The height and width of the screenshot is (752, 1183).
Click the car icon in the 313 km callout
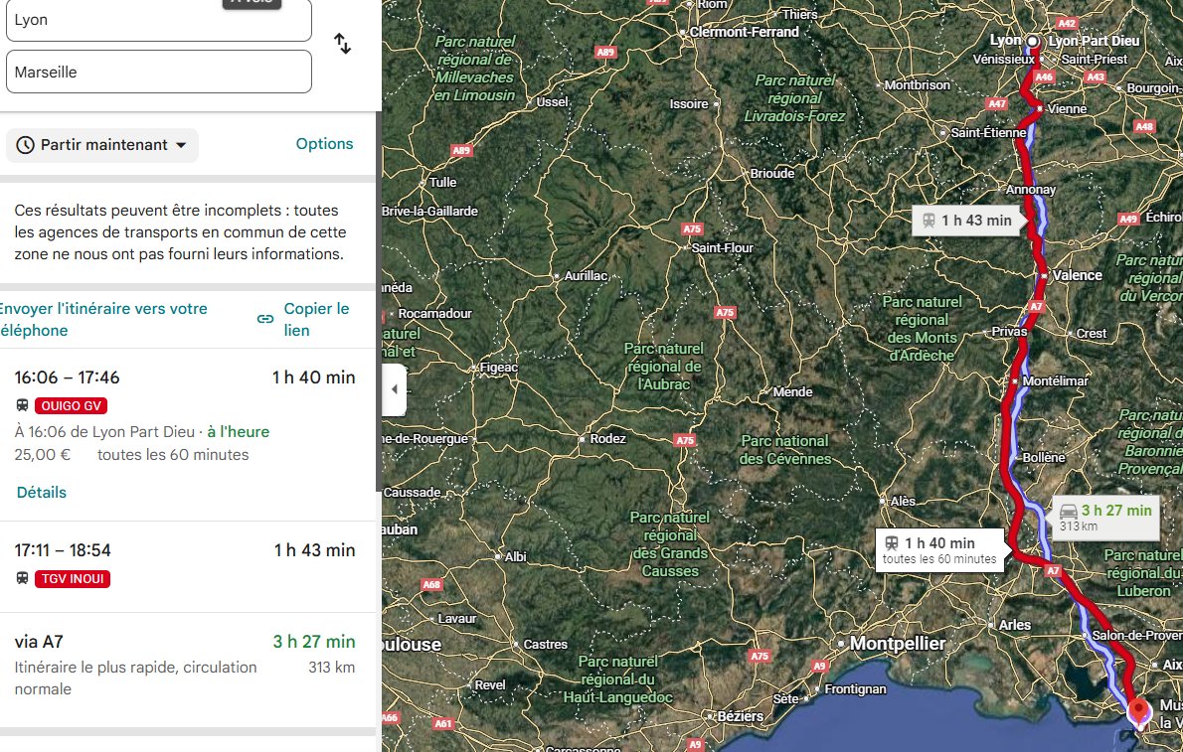[x=1069, y=511]
